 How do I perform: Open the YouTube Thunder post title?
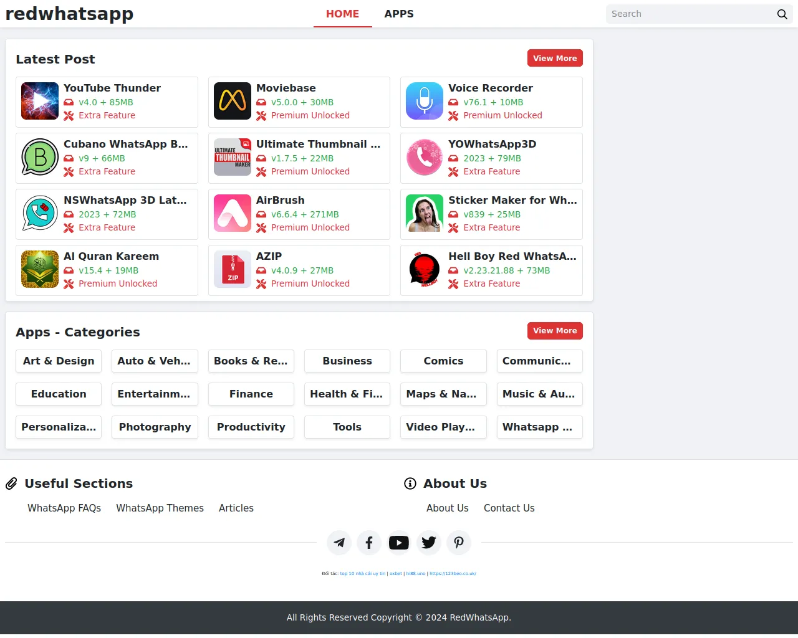coord(112,88)
